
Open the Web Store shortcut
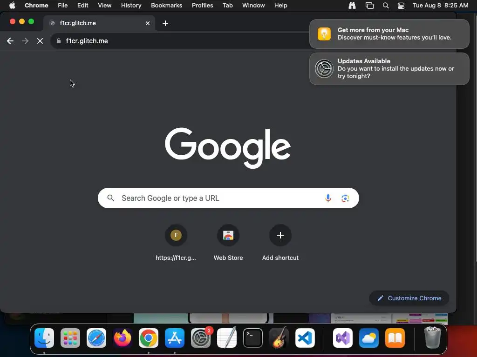(228, 243)
